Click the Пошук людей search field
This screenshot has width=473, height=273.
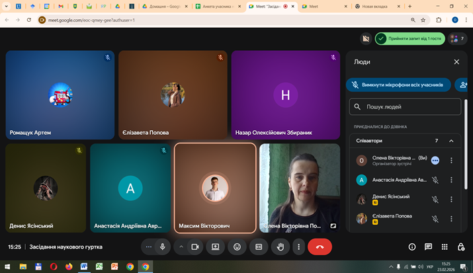point(405,106)
